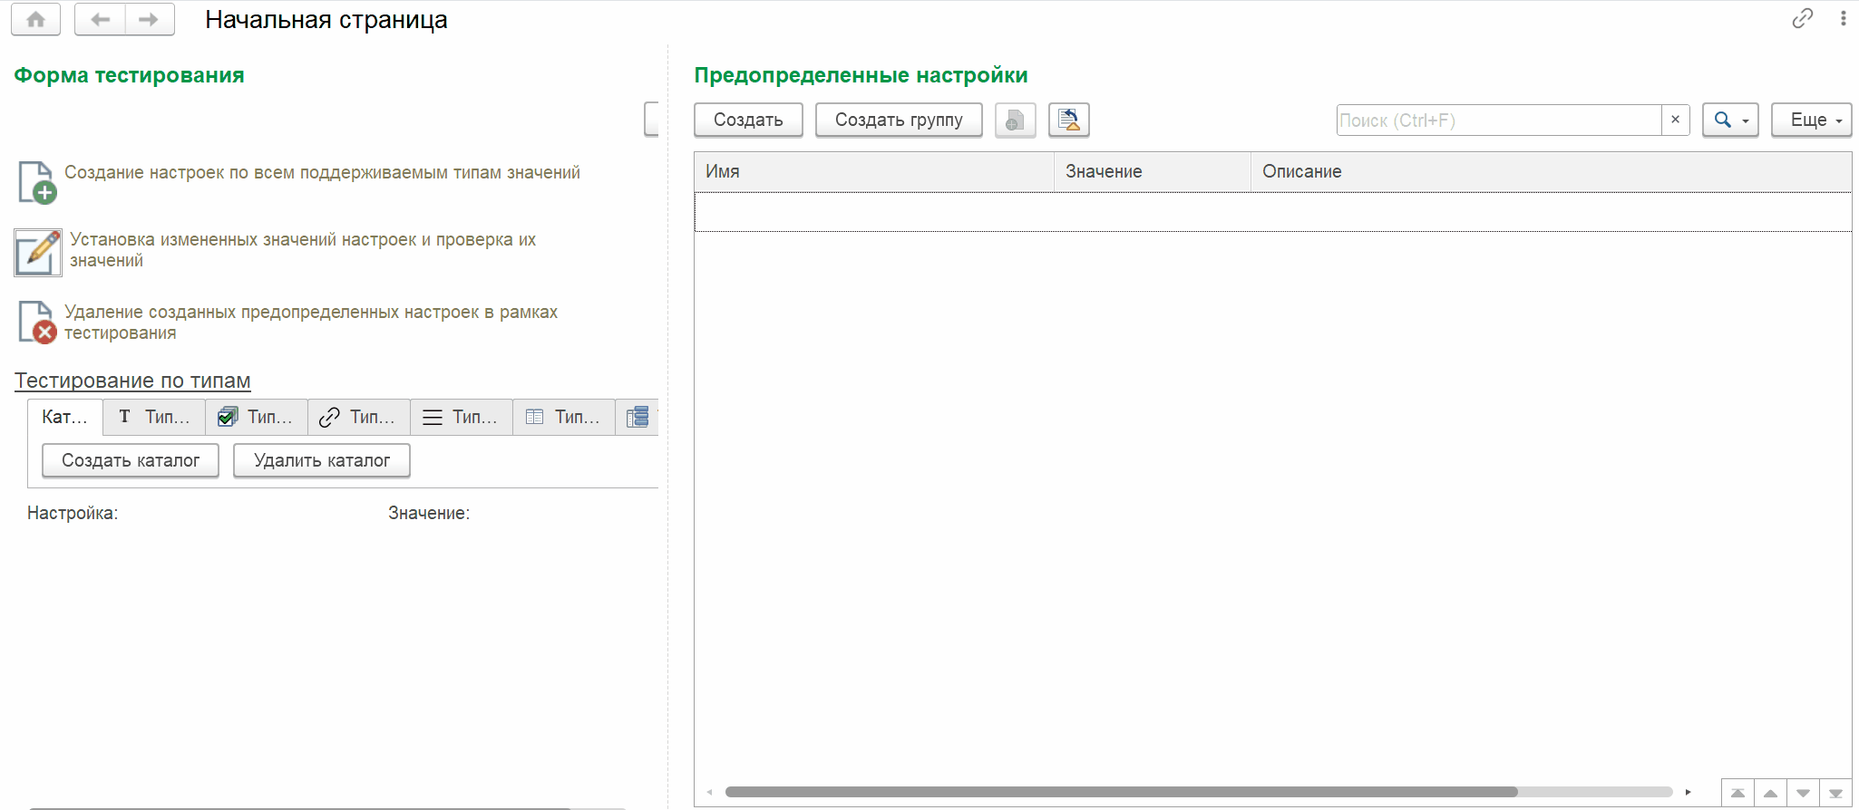The width and height of the screenshot is (1859, 810).
Task: Switch to the checkbox type tab
Action: coord(257,417)
